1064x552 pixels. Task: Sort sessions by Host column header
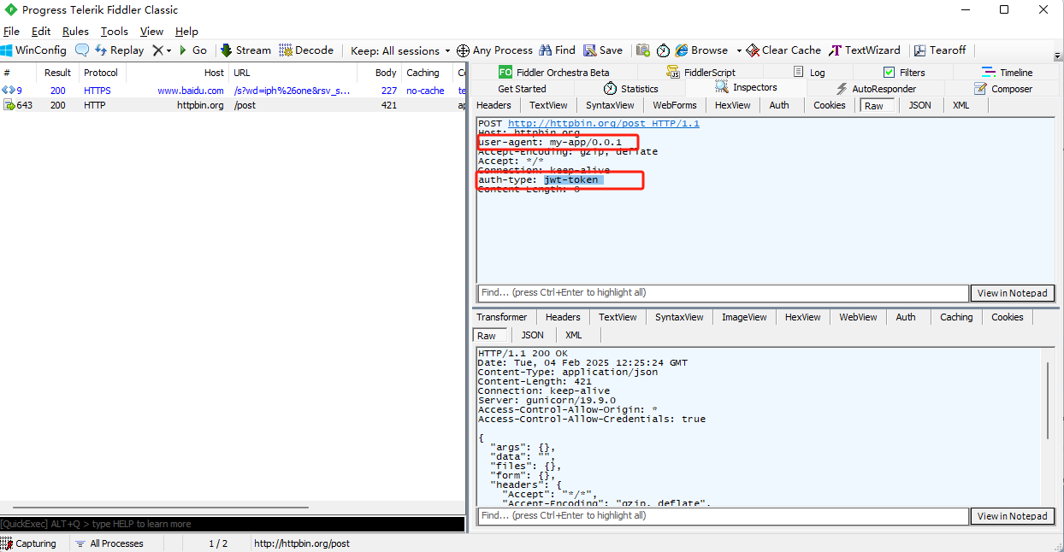point(176,73)
